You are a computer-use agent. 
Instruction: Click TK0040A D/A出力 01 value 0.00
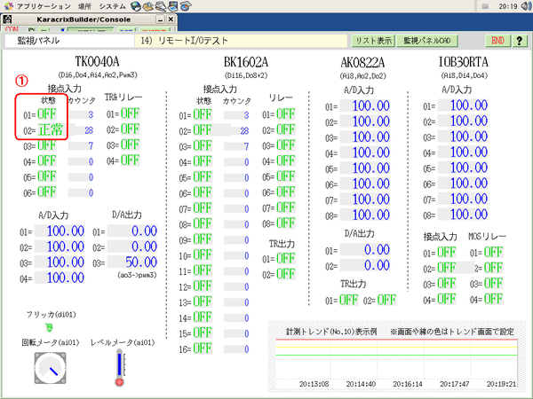click(x=132, y=231)
